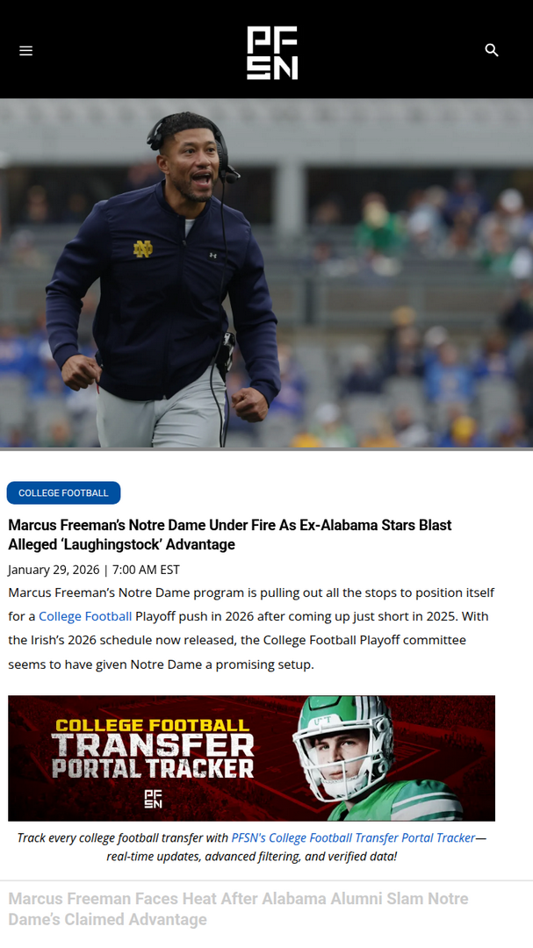Open the hamburger navigation menu
The width and height of the screenshot is (533, 948).
(26, 51)
